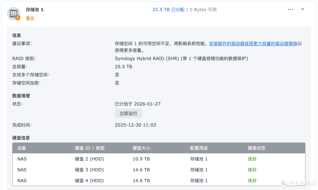Viewport: 318px width, 190px height.
Task: Click the 0 Bytes 可用 text
Action: click(x=203, y=9)
